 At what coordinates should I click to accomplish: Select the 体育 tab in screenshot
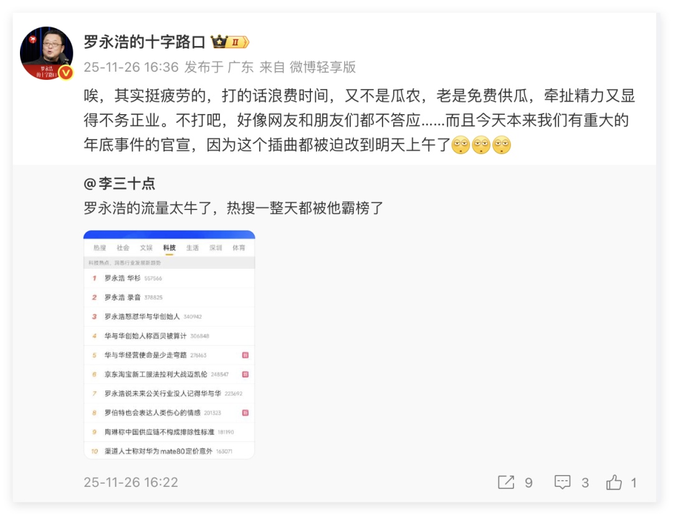tap(239, 248)
